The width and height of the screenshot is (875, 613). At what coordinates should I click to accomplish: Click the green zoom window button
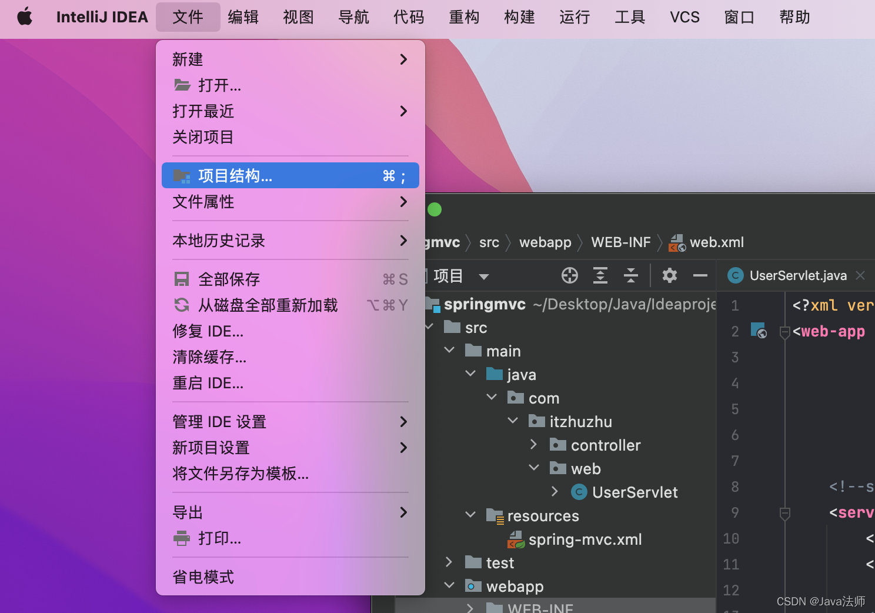pyautogui.click(x=435, y=209)
